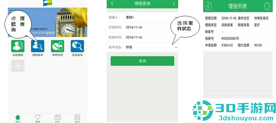
Task: Open the circled more-options icon in 理赔列表
Action: (x=267, y=6)
